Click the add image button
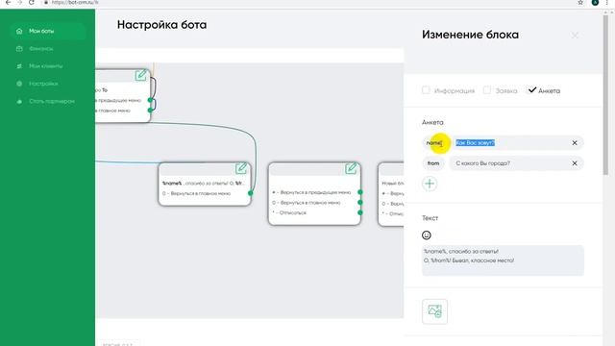This screenshot has width=615, height=346. coord(434,311)
